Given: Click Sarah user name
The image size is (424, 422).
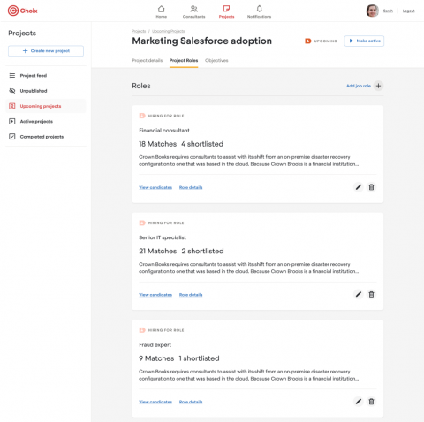Looking at the screenshot, I should [388, 11].
